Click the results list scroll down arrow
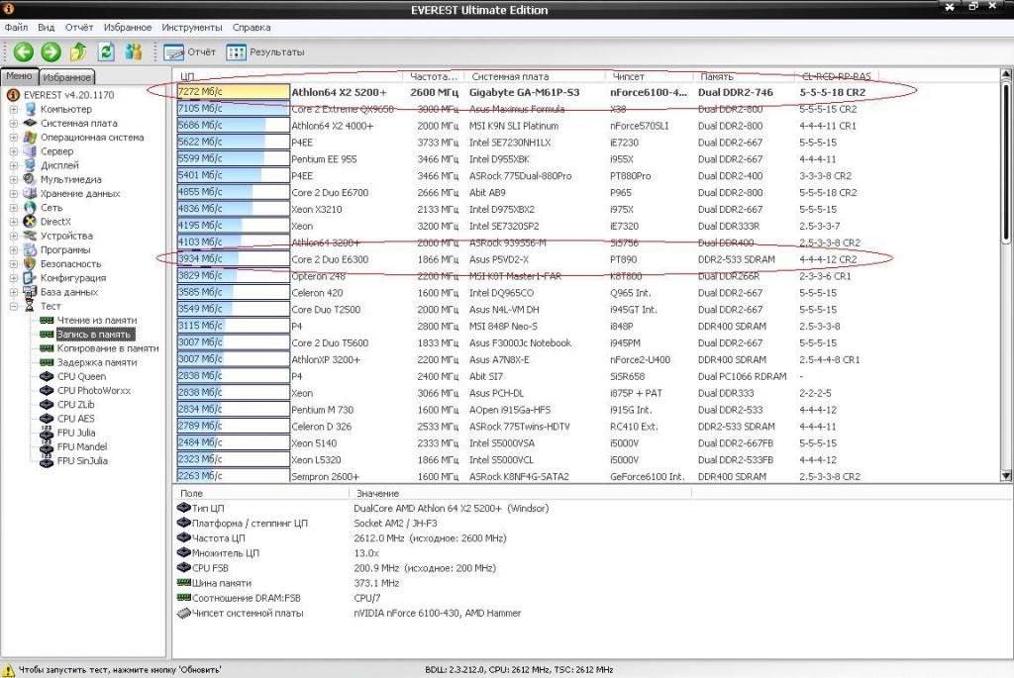This screenshot has width=1014, height=678. (1006, 476)
